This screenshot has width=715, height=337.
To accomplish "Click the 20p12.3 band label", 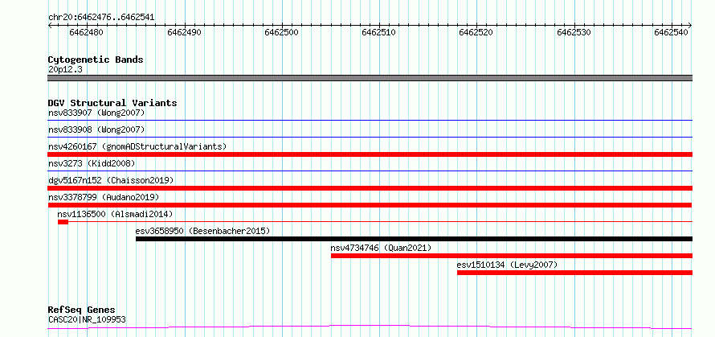I will pyautogui.click(x=65, y=69).
